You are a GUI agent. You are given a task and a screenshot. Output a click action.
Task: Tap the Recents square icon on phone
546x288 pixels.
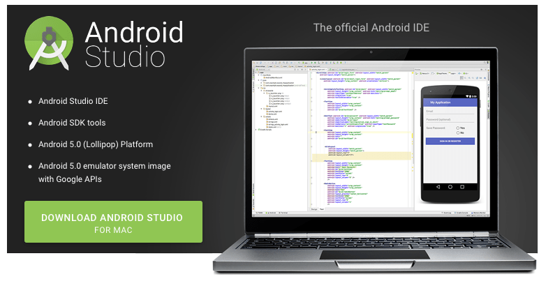point(462,187)
